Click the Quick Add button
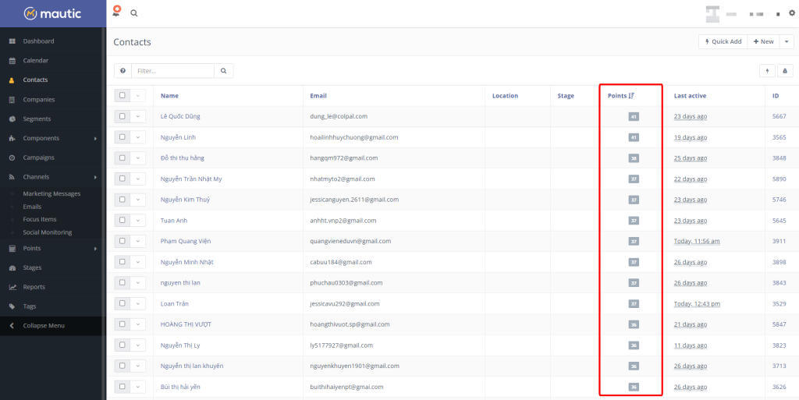This screenshot has height=400, width=799. [723, 41]
